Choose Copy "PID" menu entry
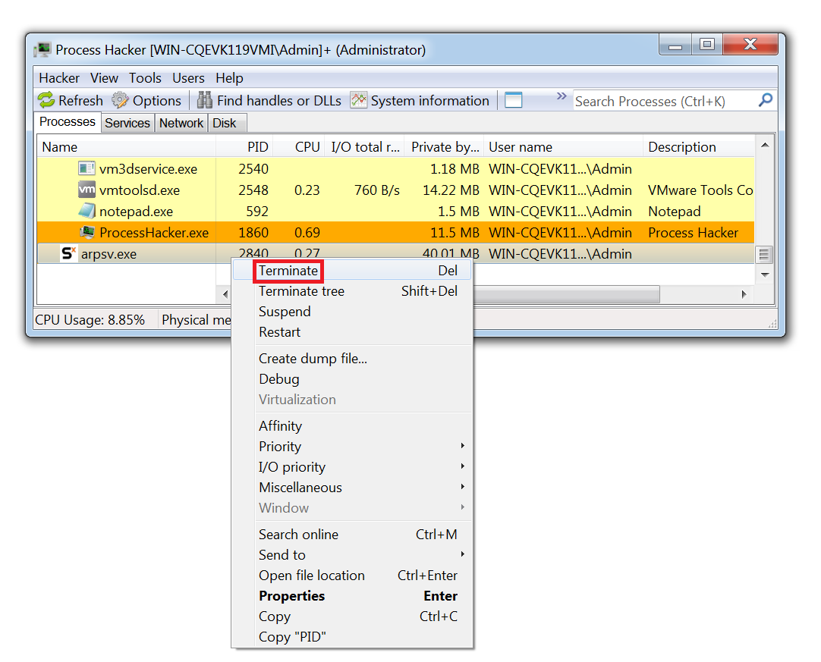 (x=352, y=636)
